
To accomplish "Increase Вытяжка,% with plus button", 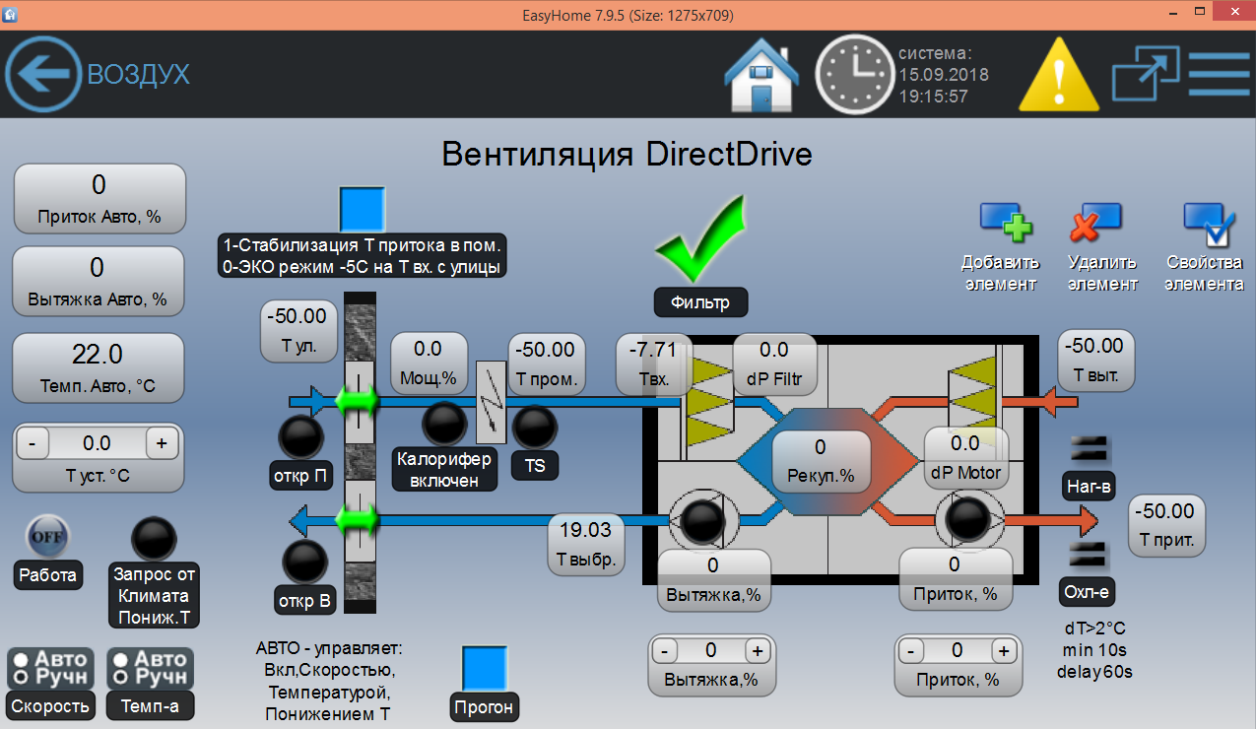I will point(757,651).
